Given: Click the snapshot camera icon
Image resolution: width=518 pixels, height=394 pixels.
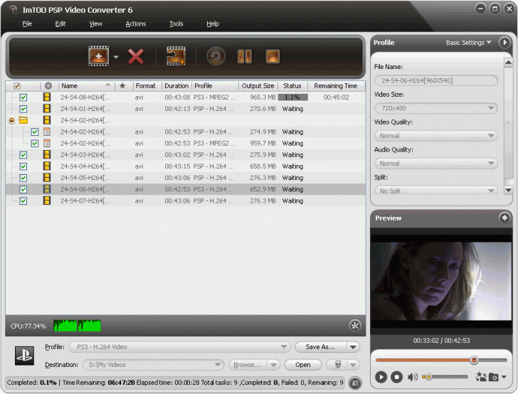Looking at the screenshot, I should pos(494,377).
